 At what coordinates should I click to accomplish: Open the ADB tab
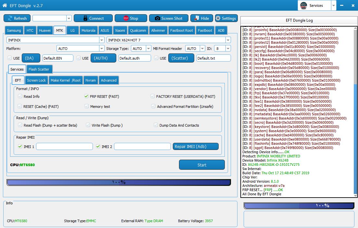coord(221,30)
